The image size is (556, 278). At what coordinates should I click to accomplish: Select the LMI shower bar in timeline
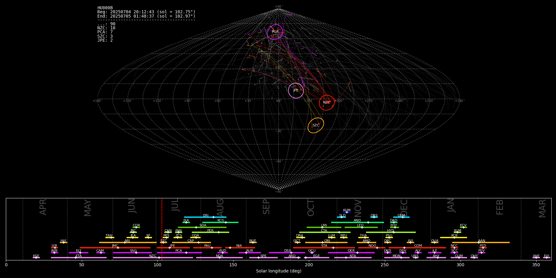click(x=324, y=227)
